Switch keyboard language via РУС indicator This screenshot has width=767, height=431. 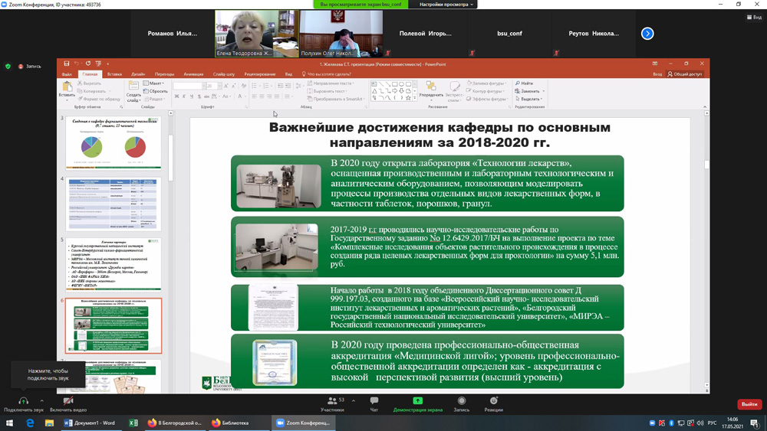[712, 423]
